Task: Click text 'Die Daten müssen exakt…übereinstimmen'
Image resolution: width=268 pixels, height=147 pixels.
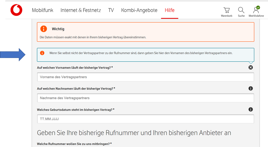Action: coord(93,37)
